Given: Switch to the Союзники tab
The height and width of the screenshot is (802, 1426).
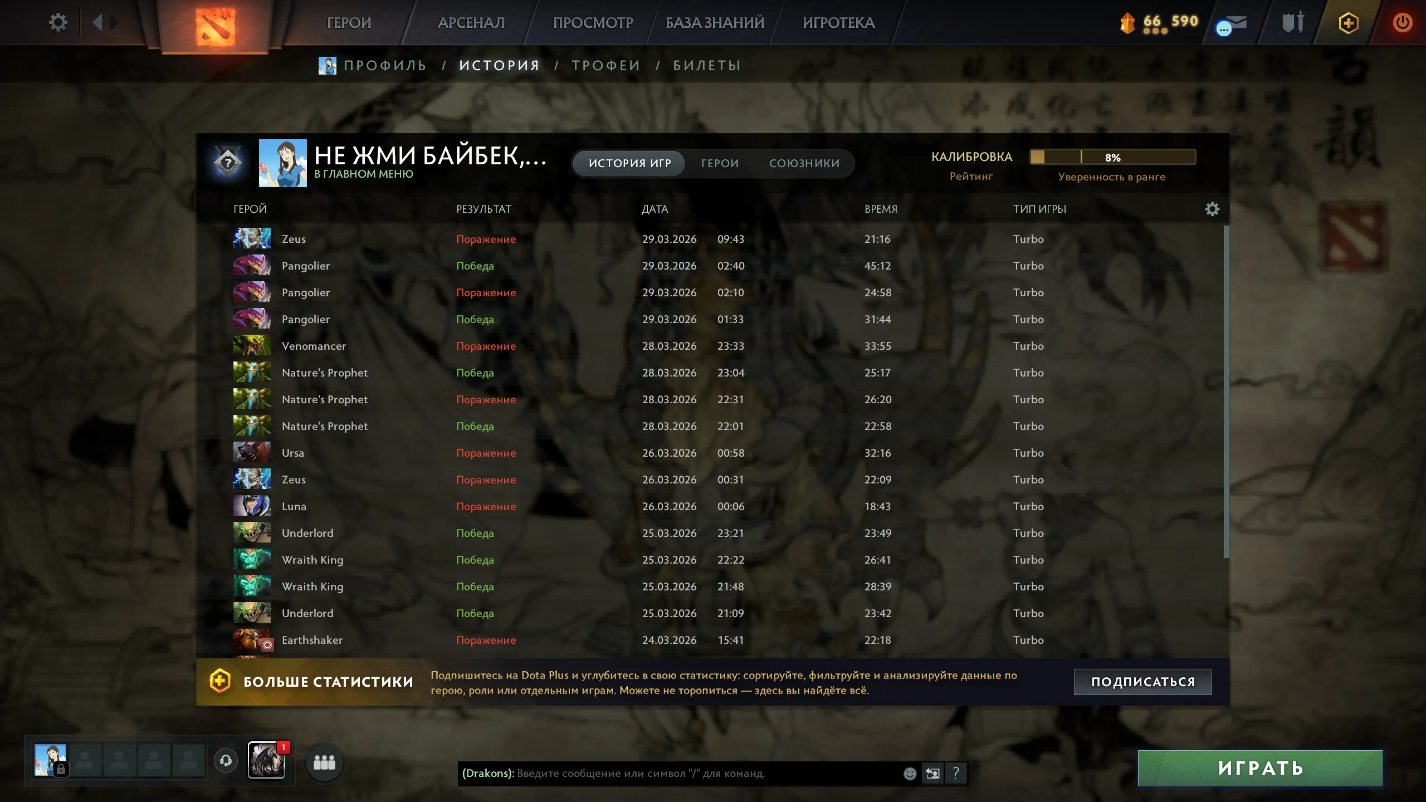Looking at the screenshot, I should 804,163.
